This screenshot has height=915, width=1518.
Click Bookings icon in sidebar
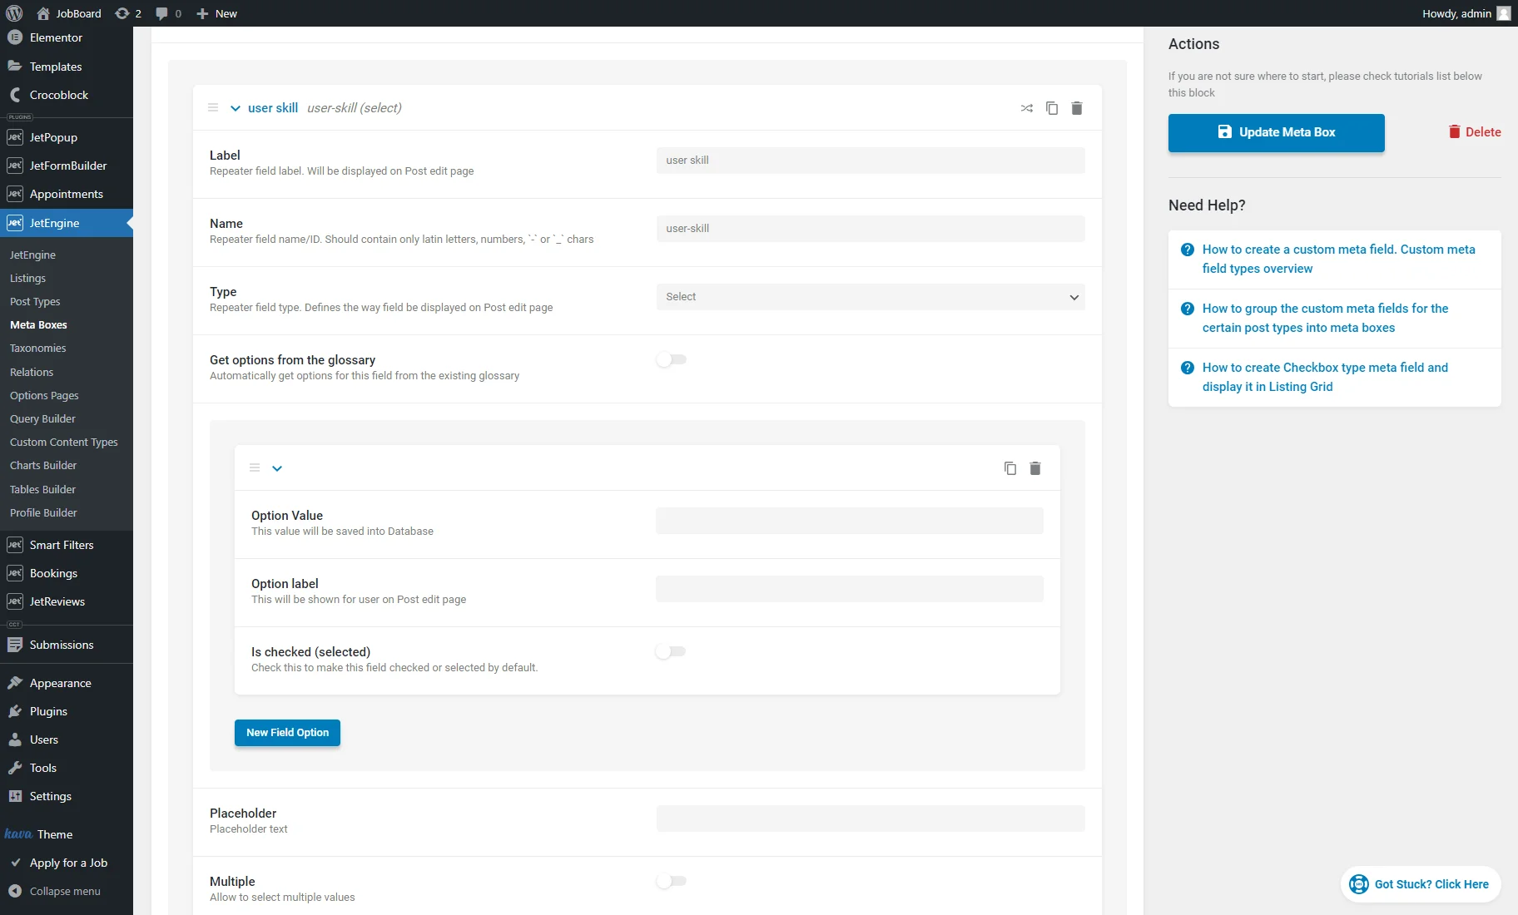[x=15, y=573]
